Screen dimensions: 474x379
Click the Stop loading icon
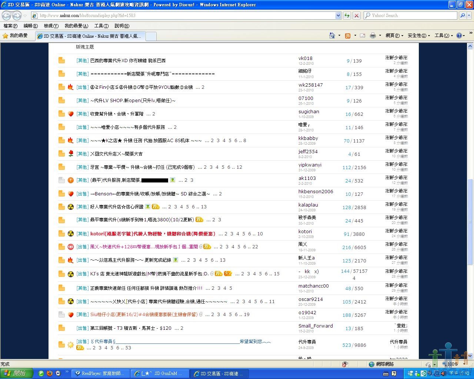click(x=356, y=16)
